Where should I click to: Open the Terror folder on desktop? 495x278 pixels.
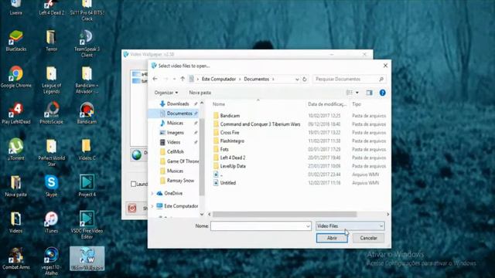(51, 41)
